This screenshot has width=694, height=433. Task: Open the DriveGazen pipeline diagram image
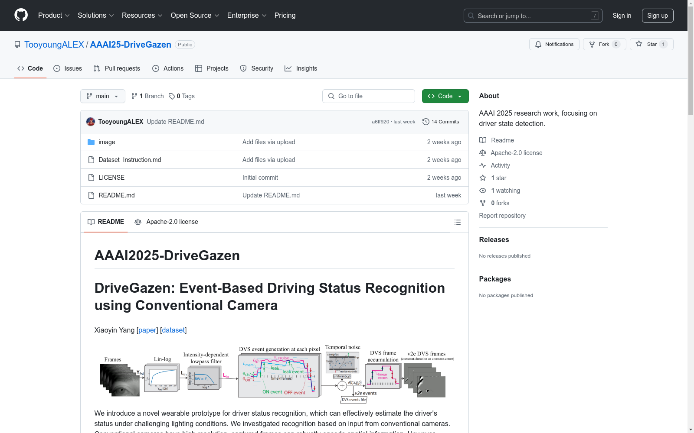(274, 374)
